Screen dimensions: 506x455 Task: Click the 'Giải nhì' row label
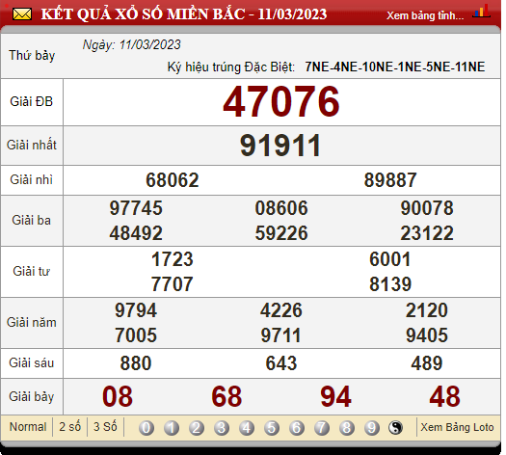[x=31, y=180]
